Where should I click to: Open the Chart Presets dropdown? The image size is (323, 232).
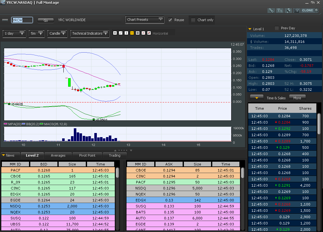click(144, 20)
